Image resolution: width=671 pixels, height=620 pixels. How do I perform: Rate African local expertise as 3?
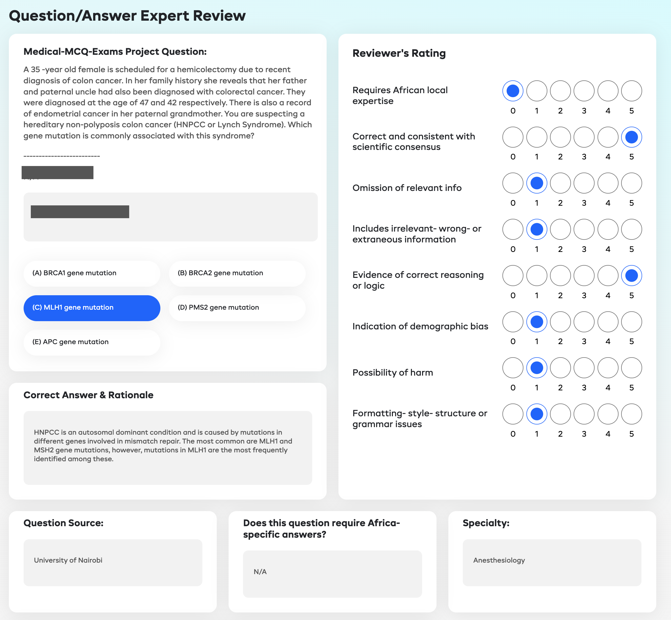point(584,91)
